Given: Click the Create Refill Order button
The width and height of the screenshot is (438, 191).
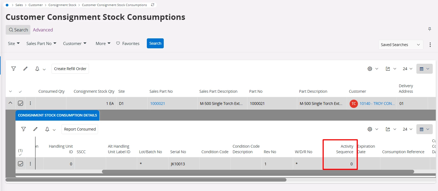Looking at the screenshot, I should click(70, 69).
